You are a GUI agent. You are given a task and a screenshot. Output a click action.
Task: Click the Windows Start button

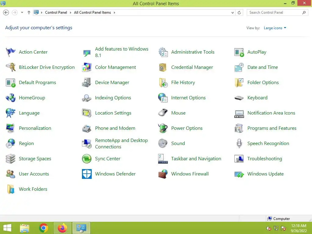[x=7, y=228]
